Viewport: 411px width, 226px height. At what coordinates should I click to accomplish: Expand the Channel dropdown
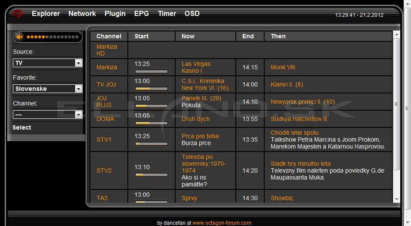click(47, 115)
